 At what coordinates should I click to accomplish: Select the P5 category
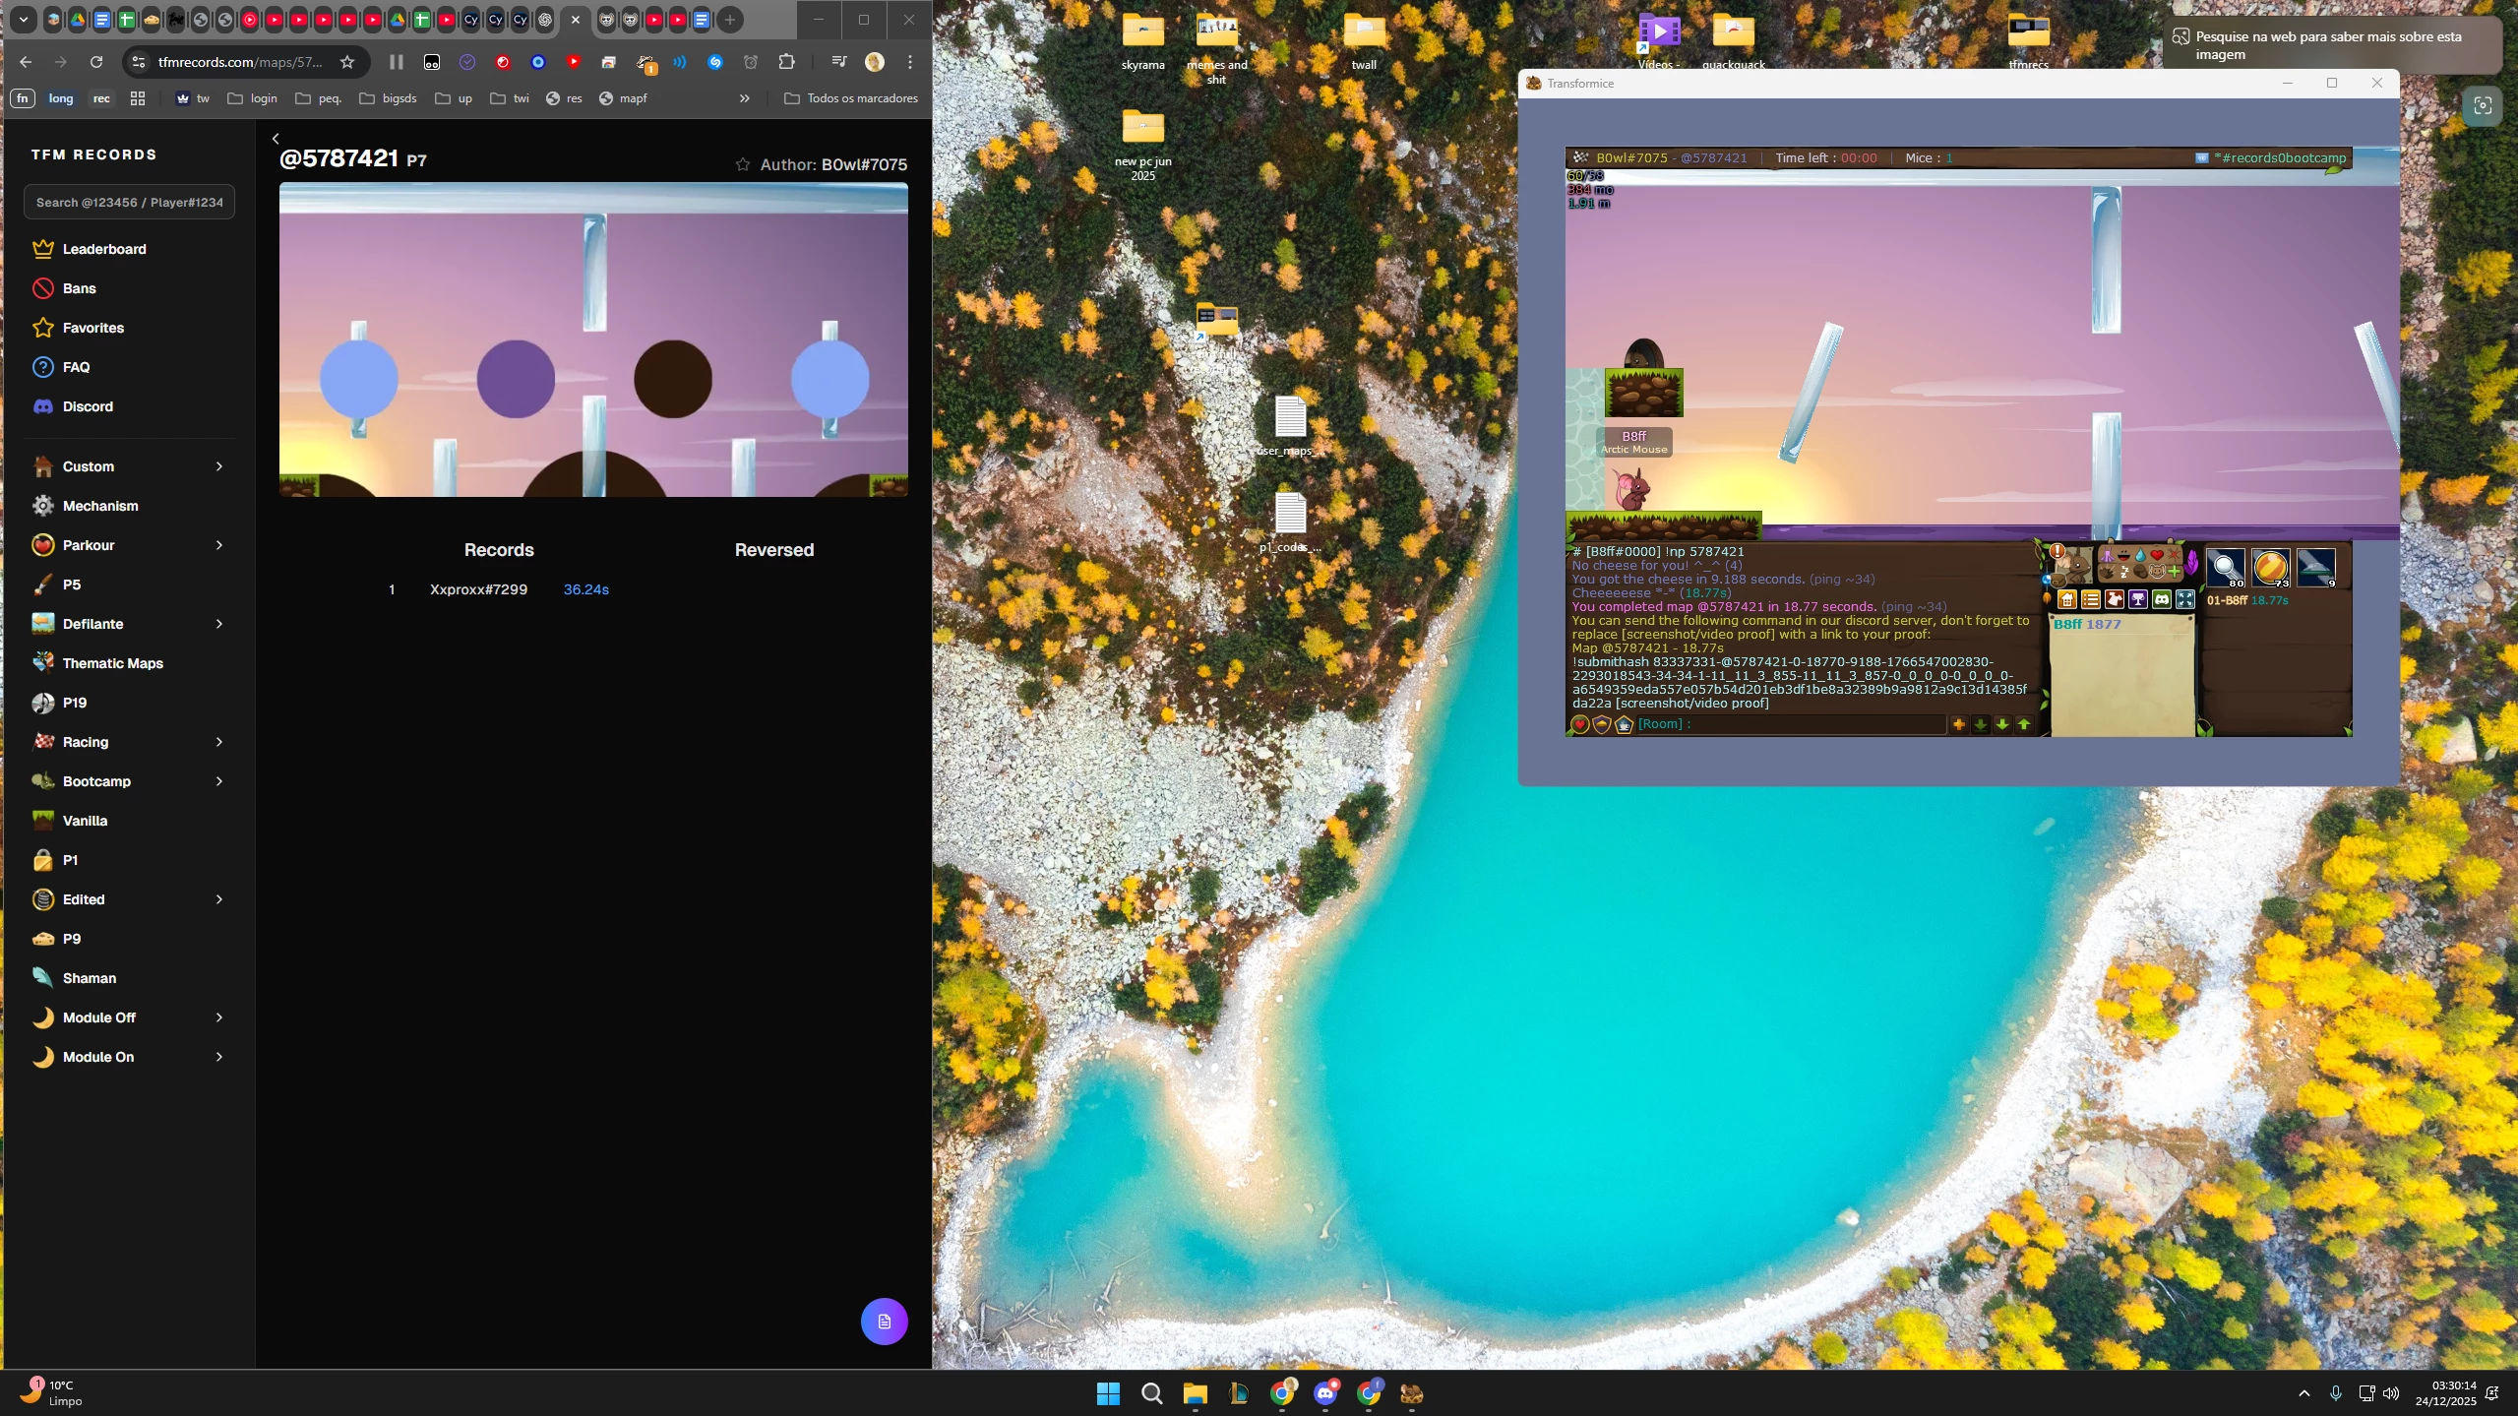(129, 585)
